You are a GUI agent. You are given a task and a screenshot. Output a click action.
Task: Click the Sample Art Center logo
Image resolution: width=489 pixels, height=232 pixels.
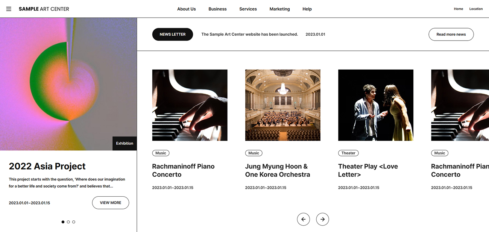pos(44,9)
